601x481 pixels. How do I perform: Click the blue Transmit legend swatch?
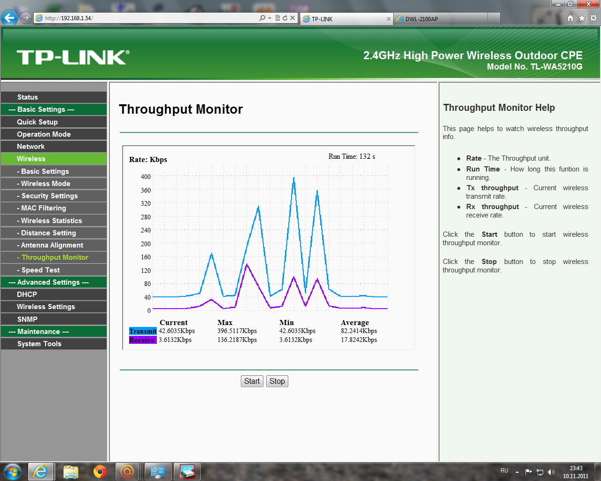(x=143, y=331)
